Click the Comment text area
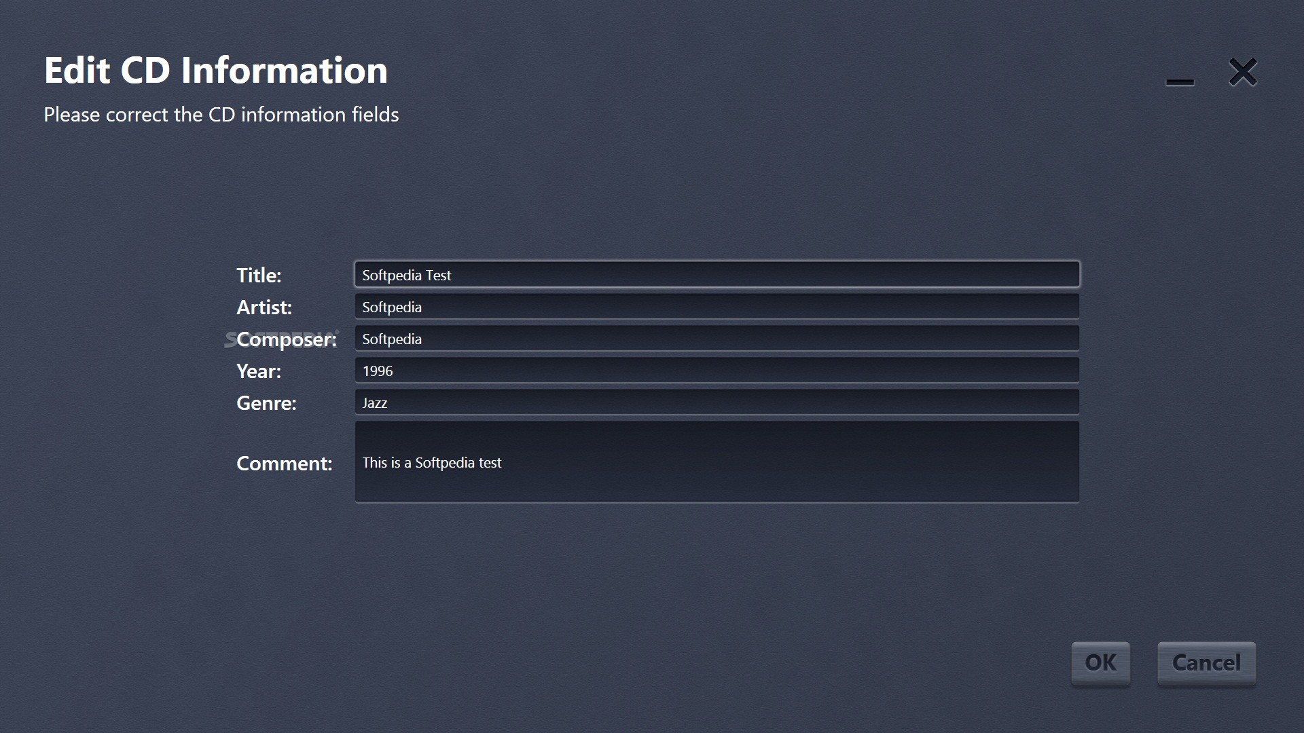 [x=717, y=462]
